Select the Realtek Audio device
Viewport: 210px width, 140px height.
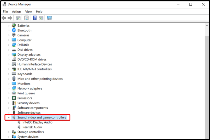tap(32, 127)
